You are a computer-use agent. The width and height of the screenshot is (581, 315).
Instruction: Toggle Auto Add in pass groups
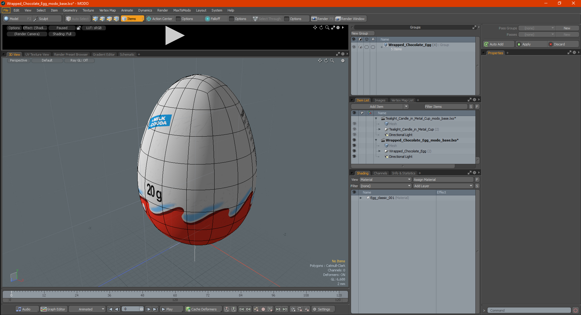pos(499,44)
